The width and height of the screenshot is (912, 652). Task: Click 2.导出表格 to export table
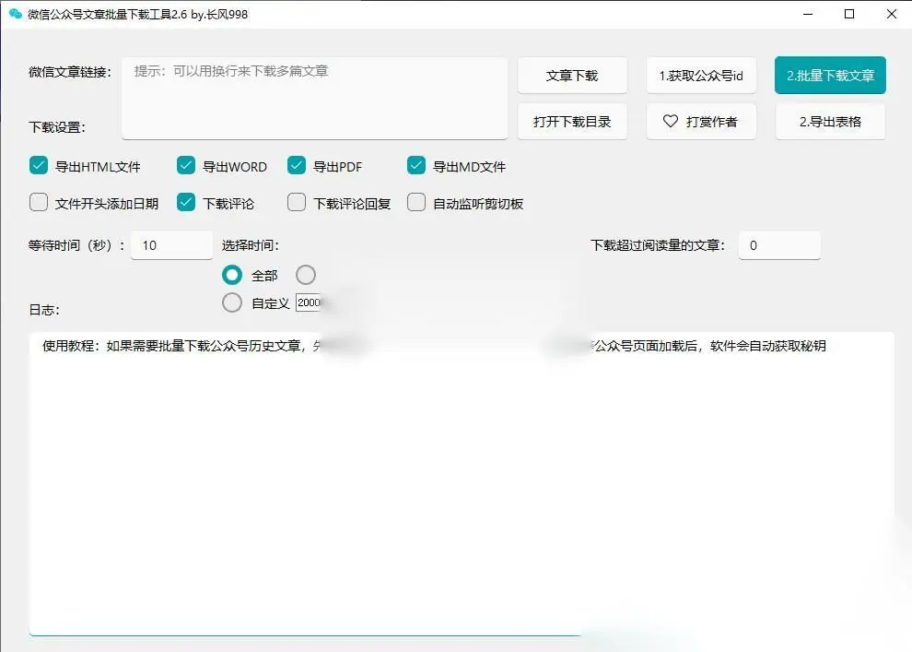click(830, 121)
